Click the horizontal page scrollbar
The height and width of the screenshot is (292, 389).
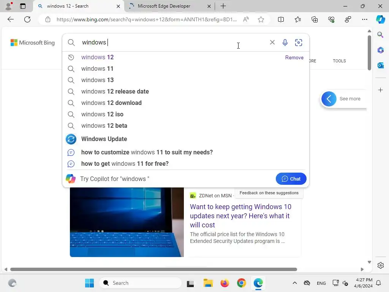click(153, 270)
